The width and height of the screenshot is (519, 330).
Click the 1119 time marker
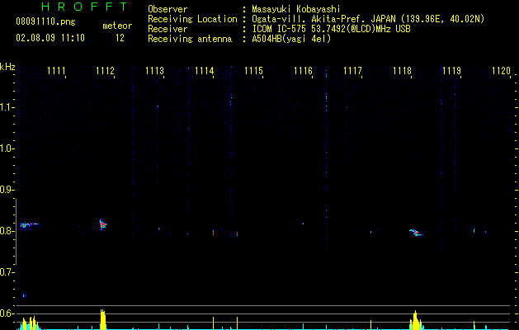(x=451, y=71)
